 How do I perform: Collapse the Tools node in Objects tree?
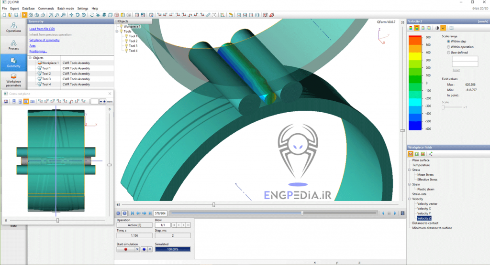pos(117,32)
